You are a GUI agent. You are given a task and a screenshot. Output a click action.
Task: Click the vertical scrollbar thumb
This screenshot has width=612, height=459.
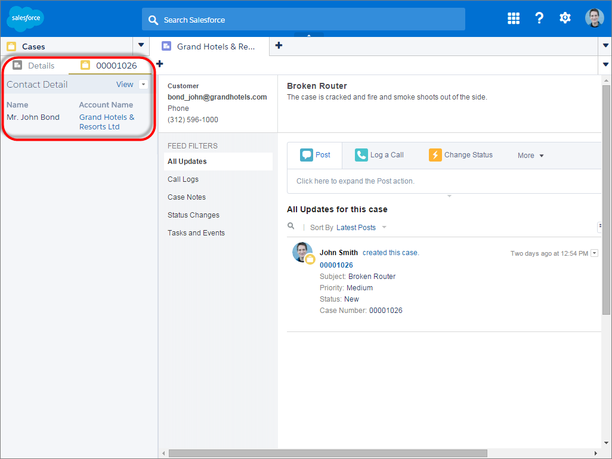pos(606,200)
